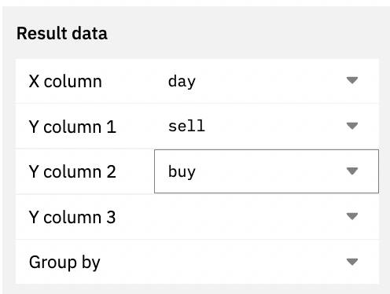Image resolution: width=390 pixels, height=294 pixels.
Task: Click the X column label
Action: [x=65, y=82]
